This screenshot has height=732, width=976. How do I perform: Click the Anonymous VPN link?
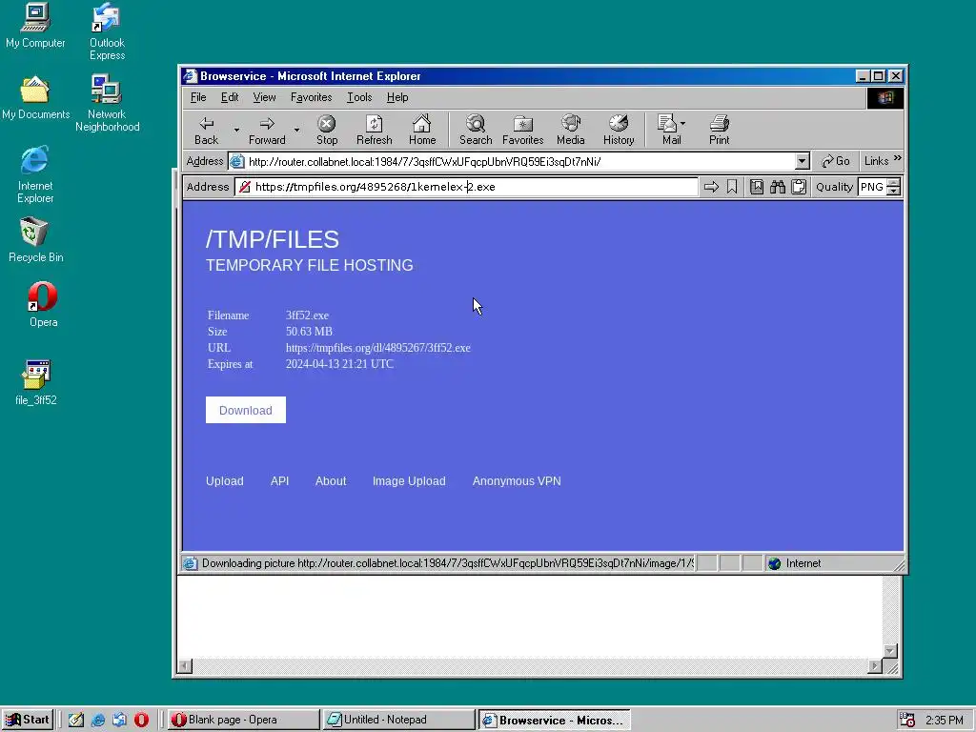517,481
